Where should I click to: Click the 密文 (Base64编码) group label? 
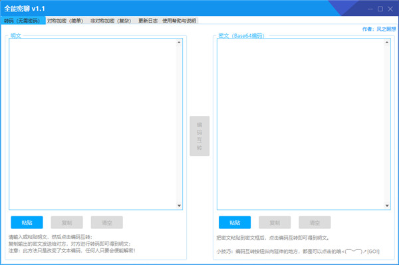(x=241, y=36)
